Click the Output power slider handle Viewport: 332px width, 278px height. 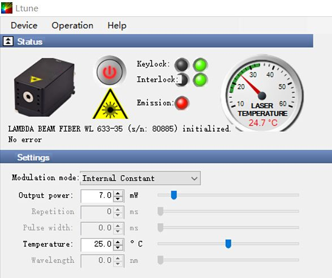tap(174, 195)
